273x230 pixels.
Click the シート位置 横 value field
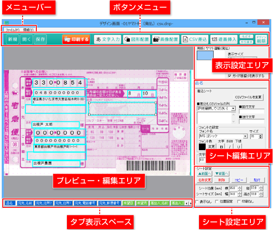[x=233, y=188]
